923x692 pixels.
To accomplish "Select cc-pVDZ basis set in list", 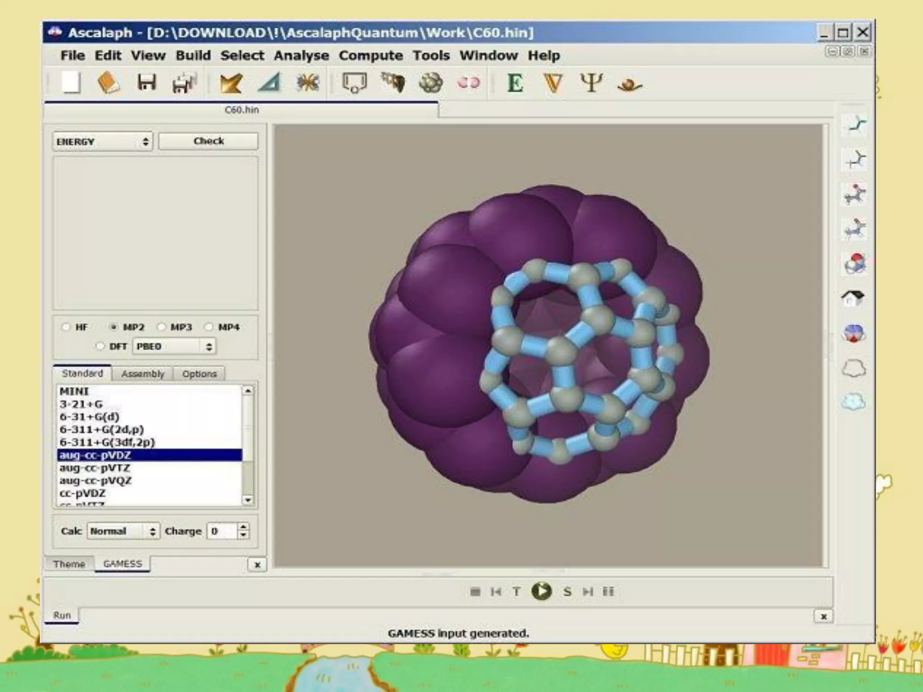I will point(83,493).
